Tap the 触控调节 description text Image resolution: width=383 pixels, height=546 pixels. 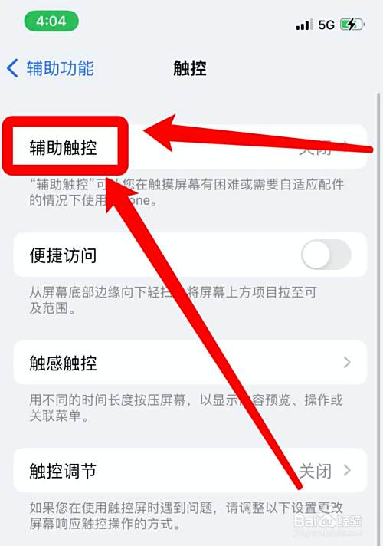click(x=186, y=515)
